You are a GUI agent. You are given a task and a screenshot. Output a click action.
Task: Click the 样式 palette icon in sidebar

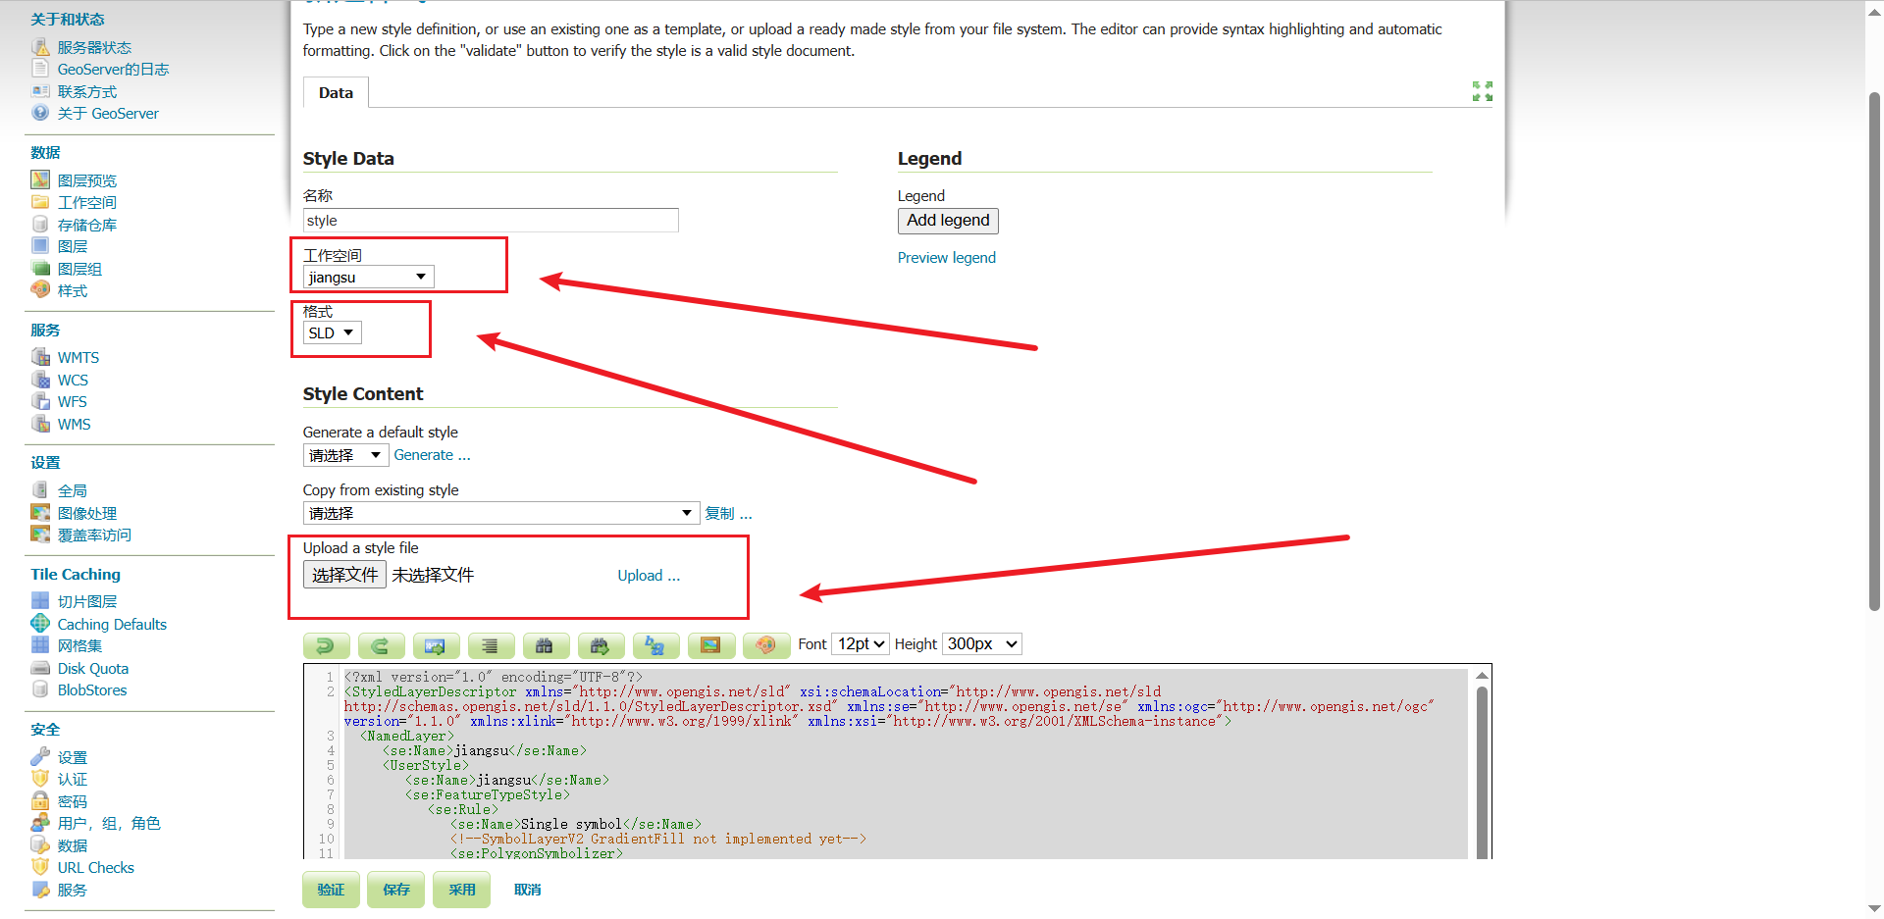40,289
